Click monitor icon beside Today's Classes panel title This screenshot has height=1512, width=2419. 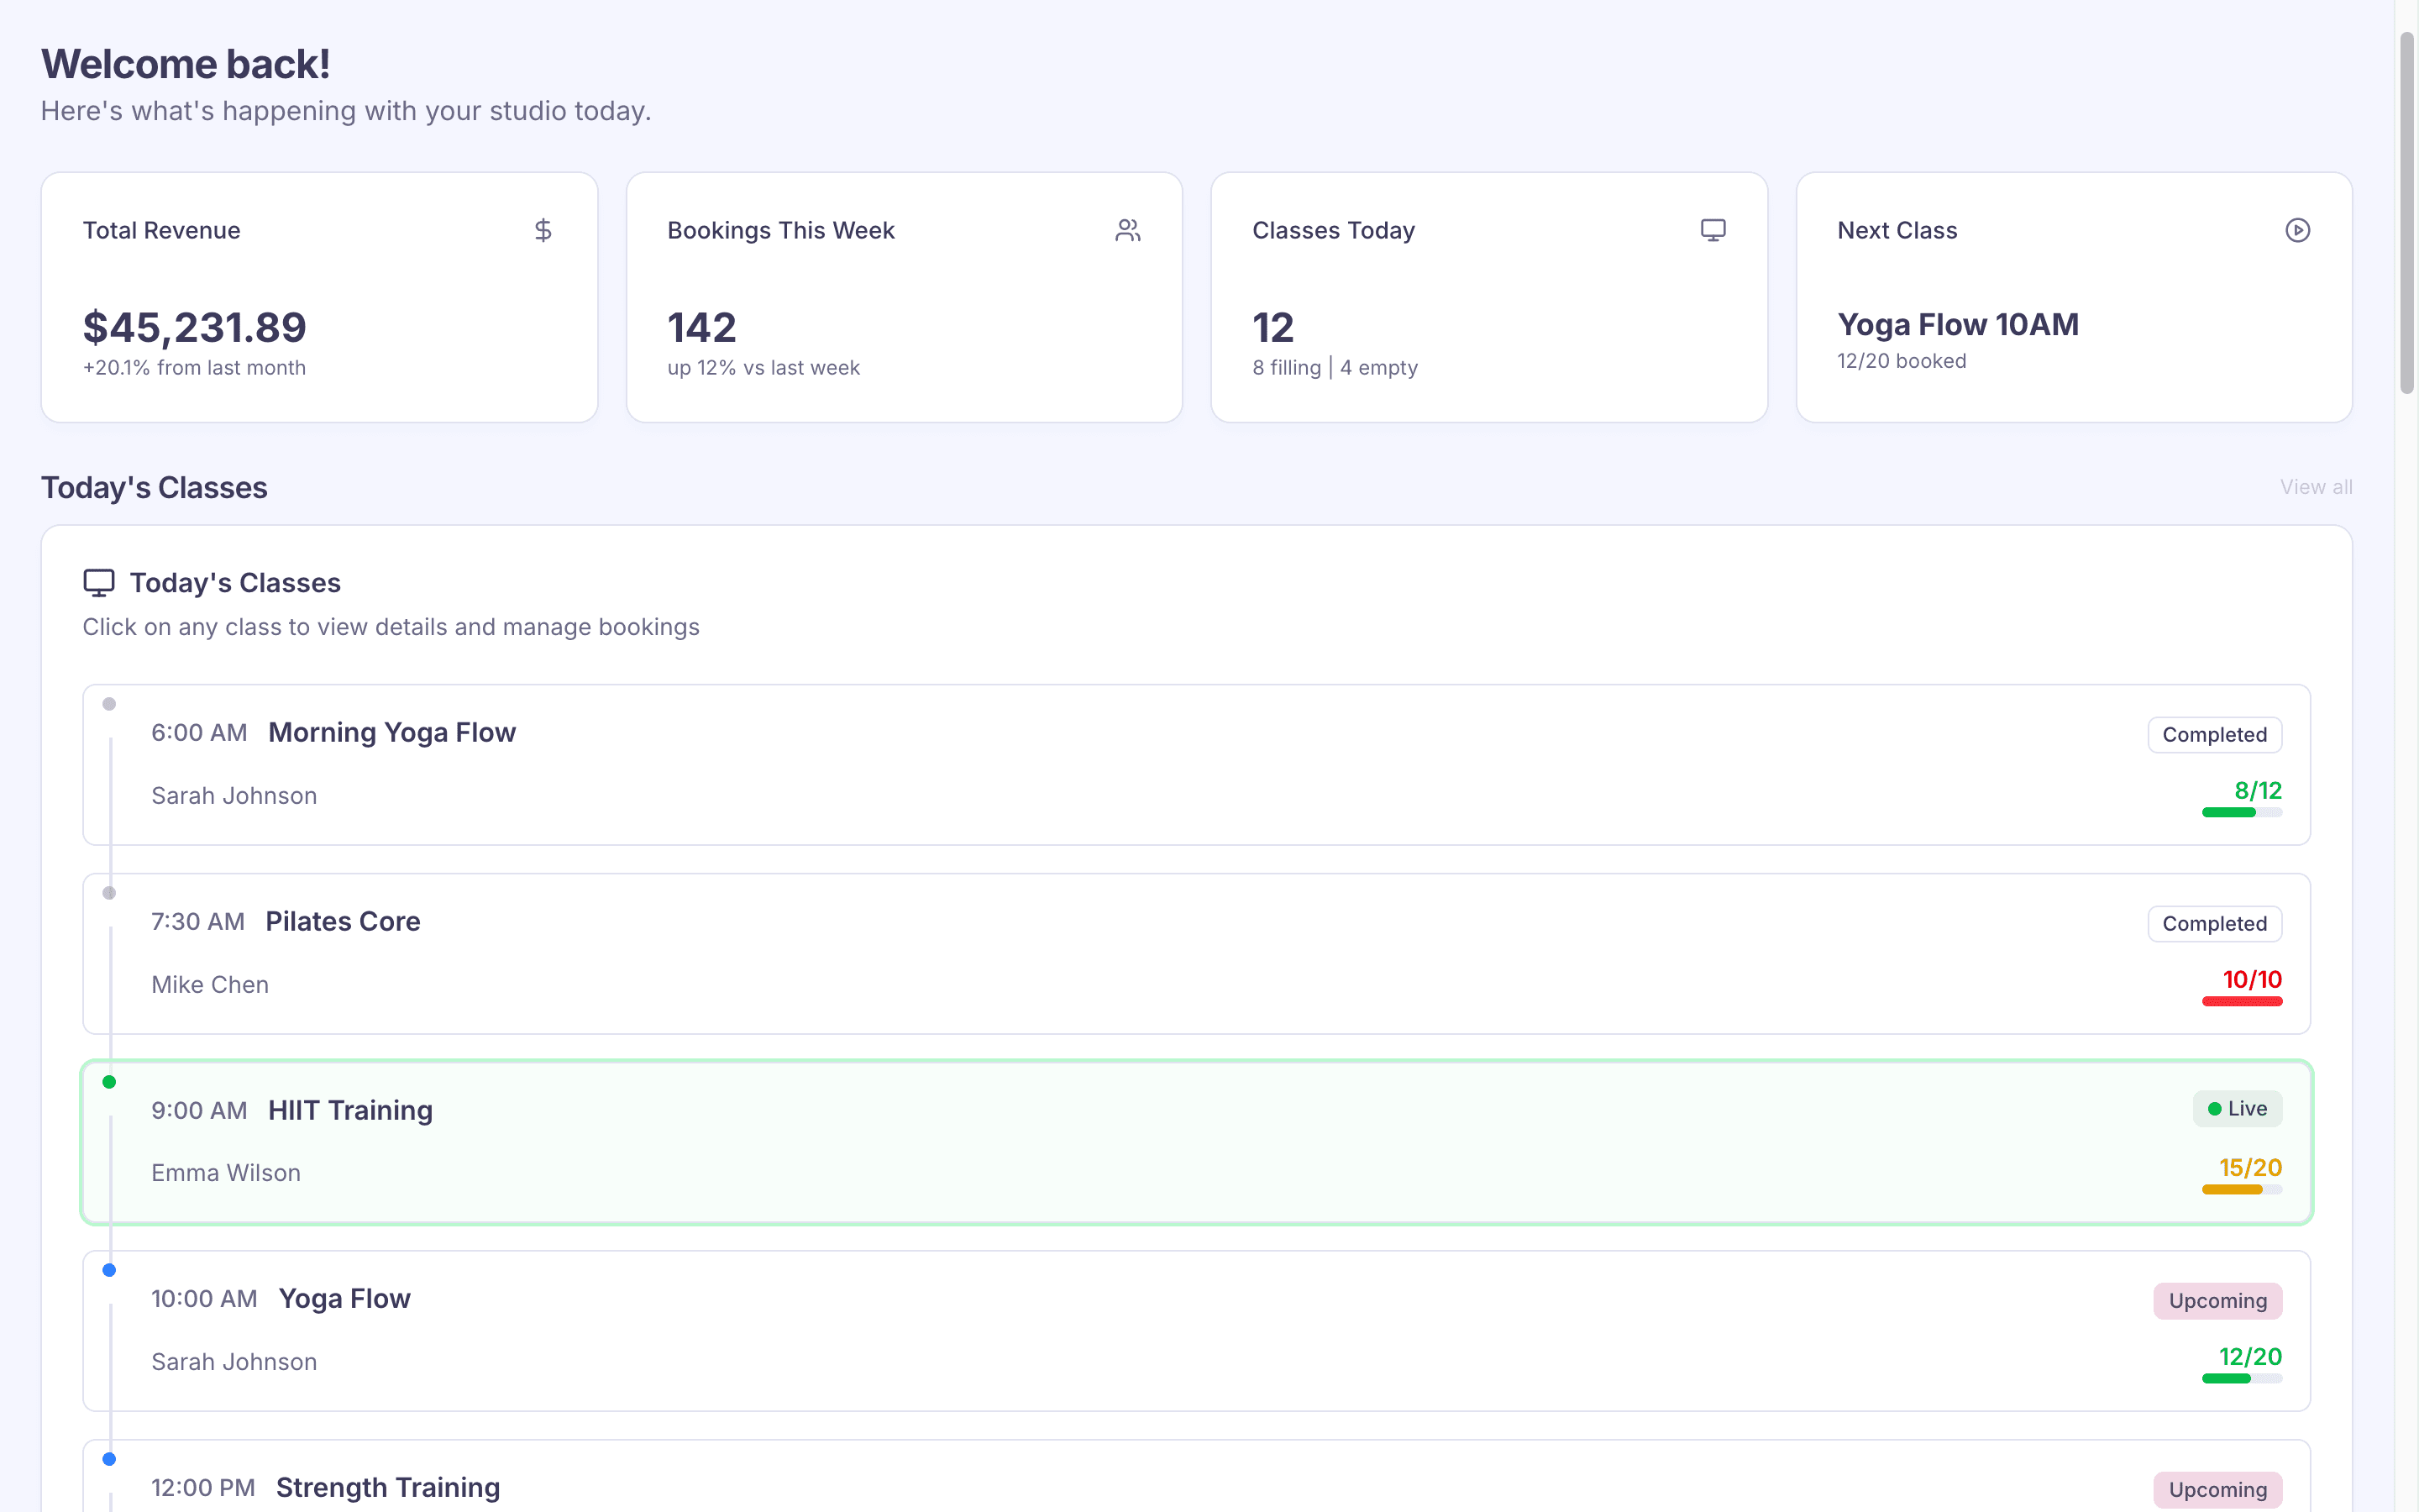[99, 583]
